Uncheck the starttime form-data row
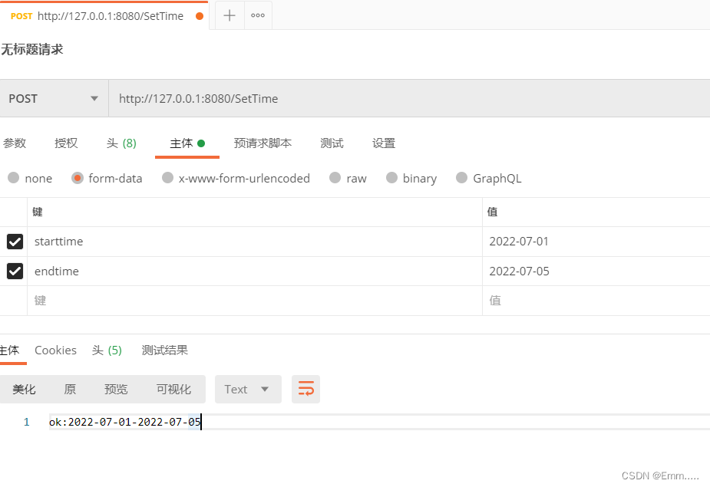 pos(14,241)
